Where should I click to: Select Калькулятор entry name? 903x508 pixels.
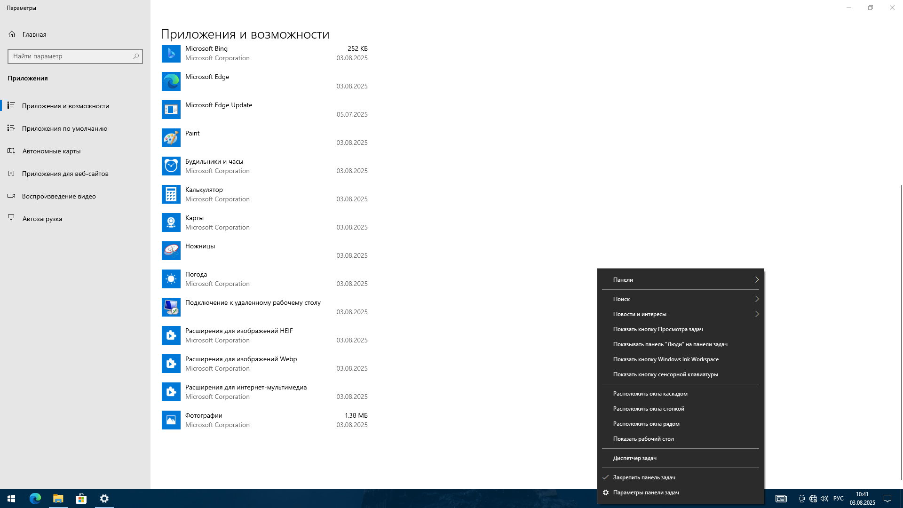[x=204, y=190]
